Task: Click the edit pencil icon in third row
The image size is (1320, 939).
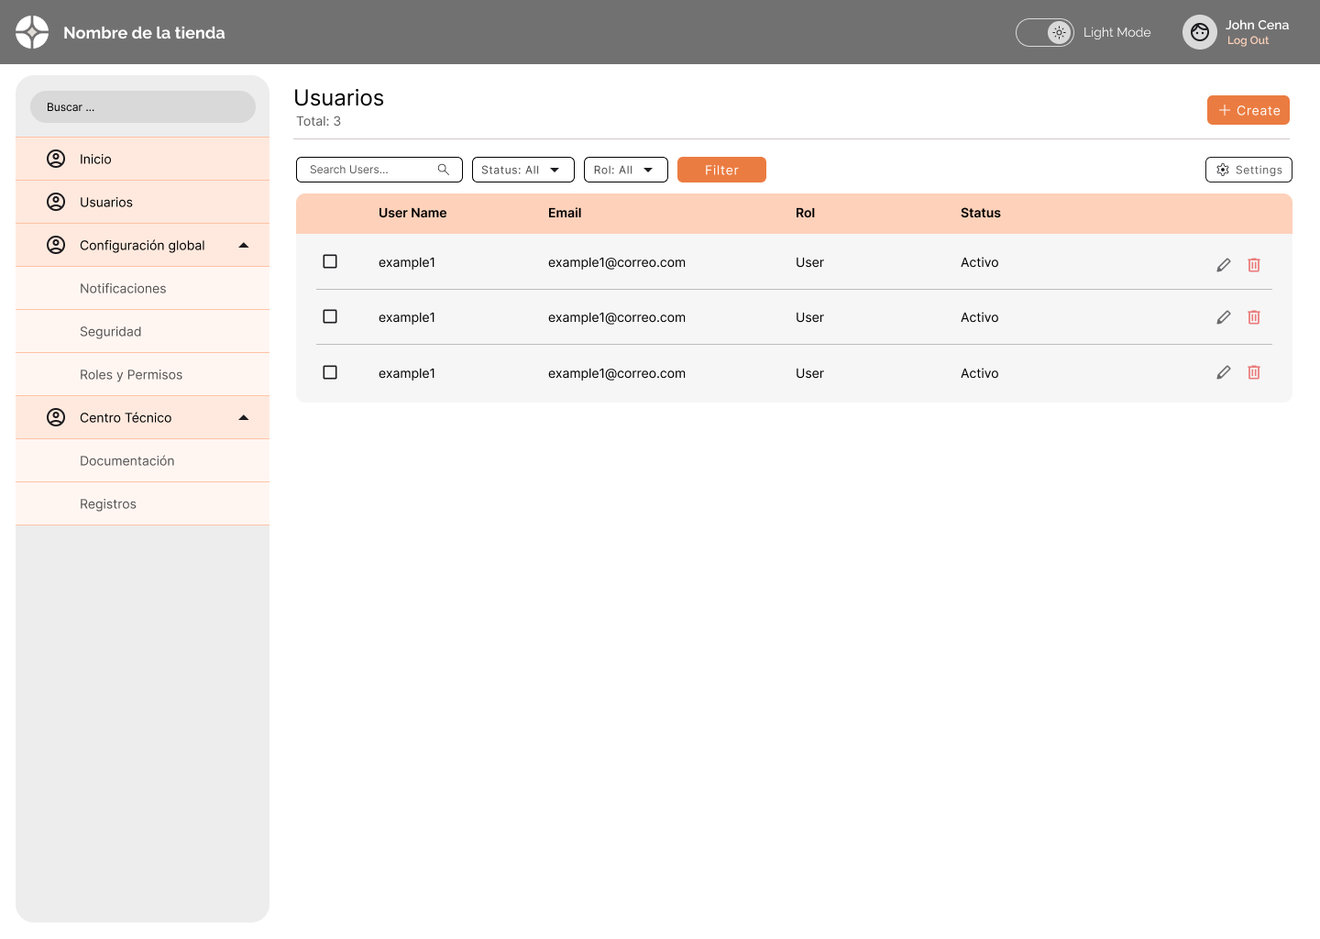Action: [1223, 372]
